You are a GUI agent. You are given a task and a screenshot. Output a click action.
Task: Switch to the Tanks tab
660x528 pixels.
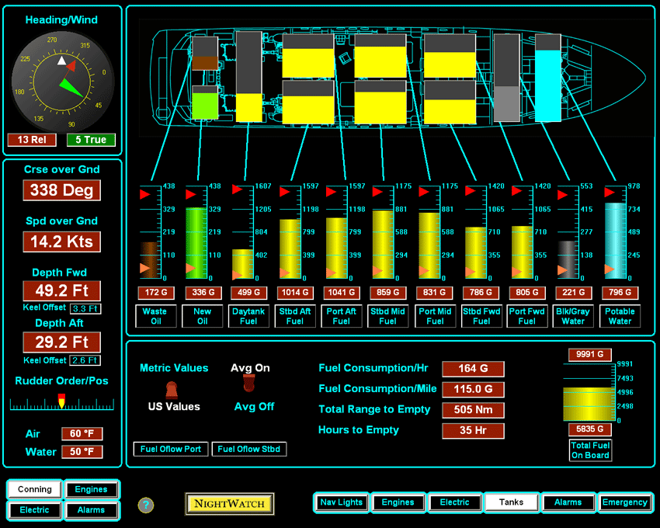click(x=511, y=502)
